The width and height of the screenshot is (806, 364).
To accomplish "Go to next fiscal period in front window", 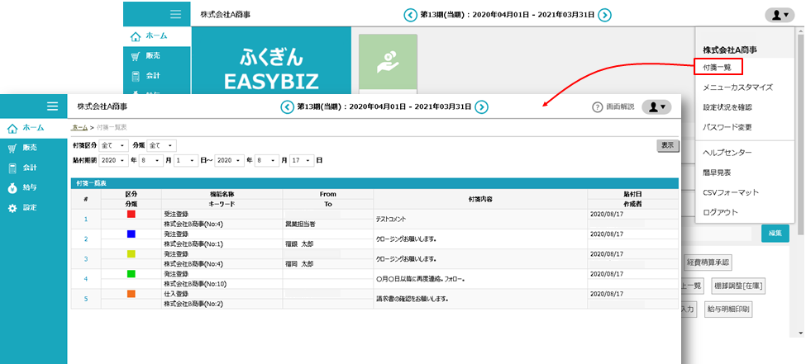I will [482, 106].
